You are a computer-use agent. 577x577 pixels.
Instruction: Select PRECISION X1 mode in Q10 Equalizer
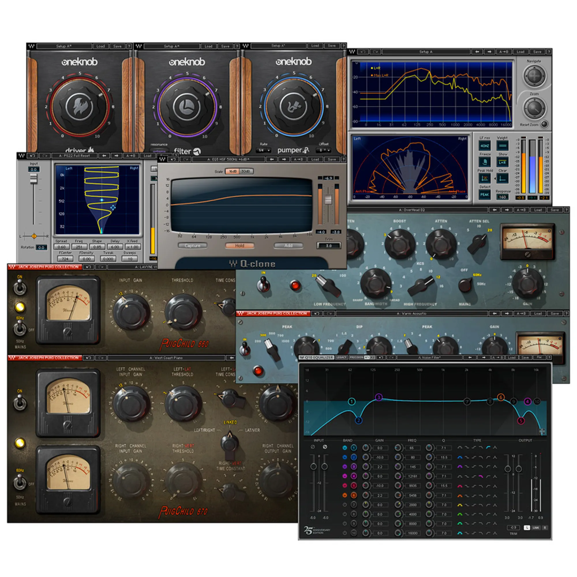(367, 357)
